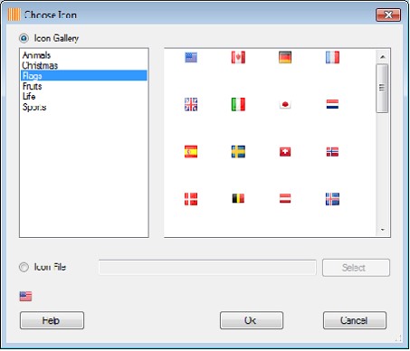The width and height of the screenshot is (410, 351).
Task: Choose the Germany flag icon
Action: pyautogui.click(x=285, y=57)
